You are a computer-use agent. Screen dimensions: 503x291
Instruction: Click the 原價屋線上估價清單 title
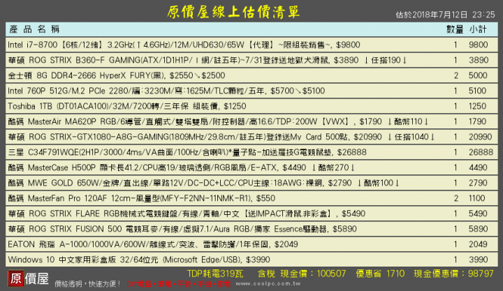[233, 12]
